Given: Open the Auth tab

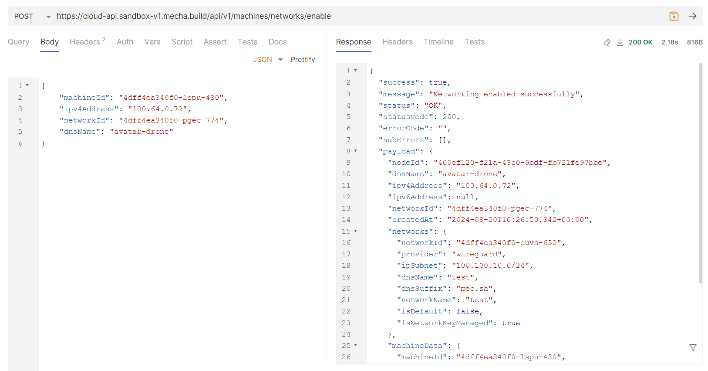Looking at the screenshot, I should click(x=125, y=42).
